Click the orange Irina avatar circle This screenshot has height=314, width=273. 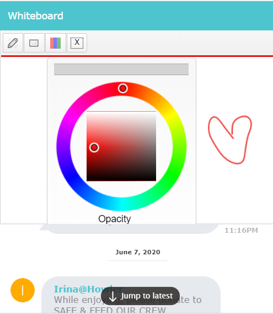coord(23,290)
